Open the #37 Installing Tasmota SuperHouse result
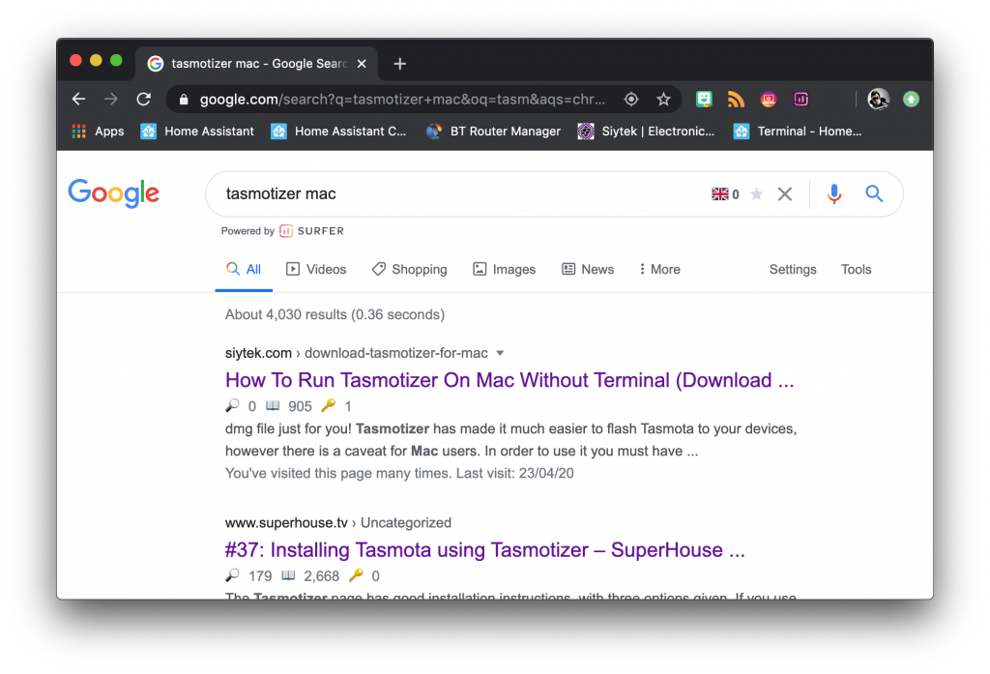The height and width of the screenshot is (674, 990). [485, 550]
